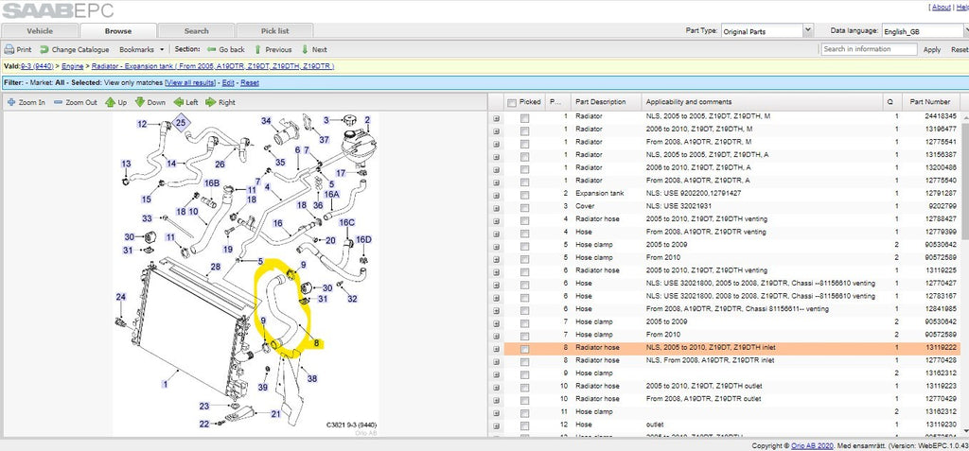Expand the Radiator 24418345 row
This screenshot has height=451, width=969.
click(496, 117)
